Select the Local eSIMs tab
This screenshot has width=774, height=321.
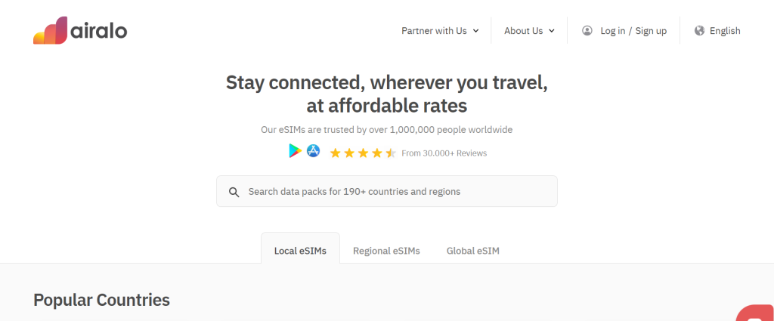click(x=300, y=251)
